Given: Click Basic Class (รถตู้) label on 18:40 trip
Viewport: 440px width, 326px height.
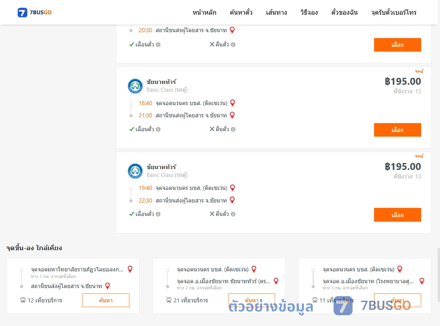Looking at the screenshot, I should [167, 90].
